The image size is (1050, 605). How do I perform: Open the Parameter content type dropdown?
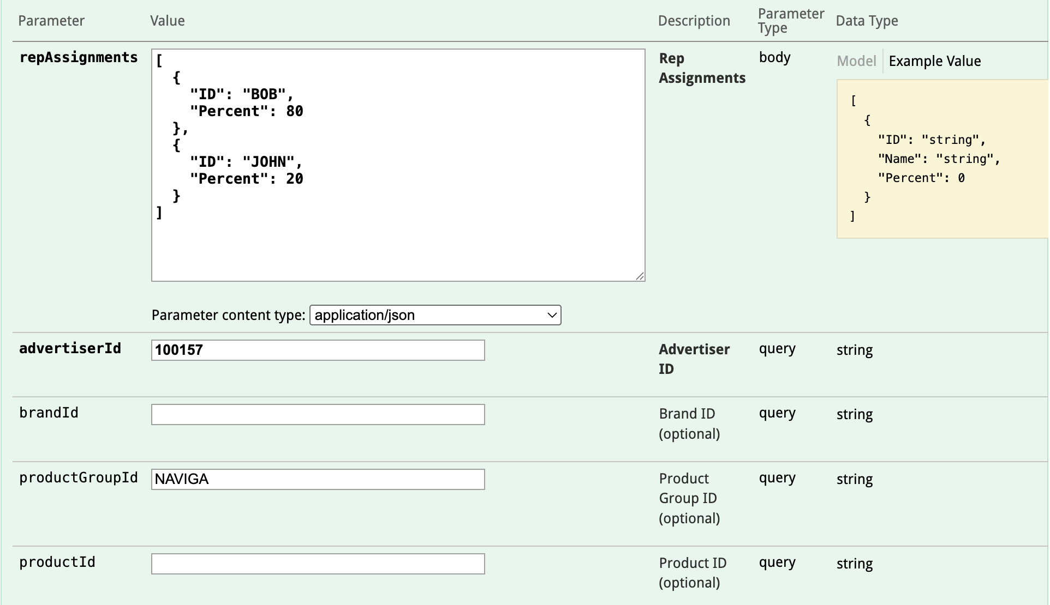434,315
